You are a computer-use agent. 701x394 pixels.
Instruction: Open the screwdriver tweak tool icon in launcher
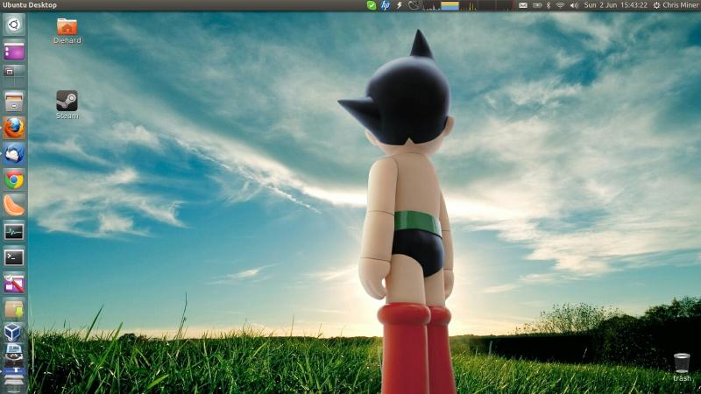click(x=14, y=283)
